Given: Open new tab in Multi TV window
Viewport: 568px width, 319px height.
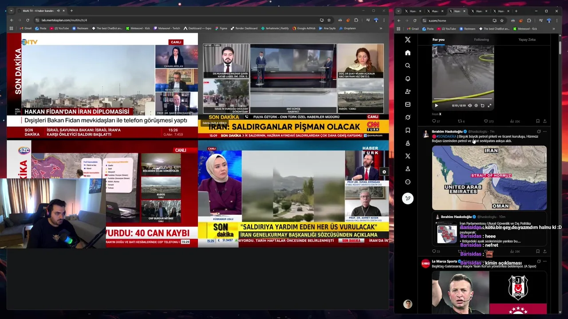Looking at the screenshot, I should (71, 11).
